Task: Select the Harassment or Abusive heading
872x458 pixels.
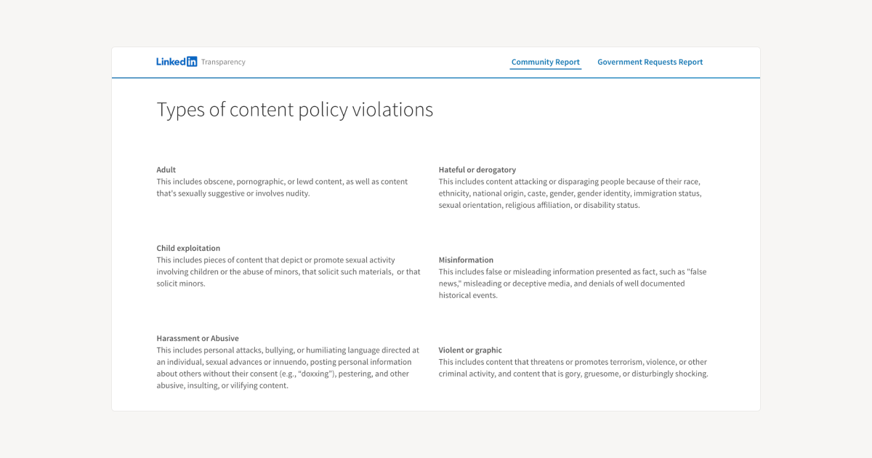Action: 198,338
